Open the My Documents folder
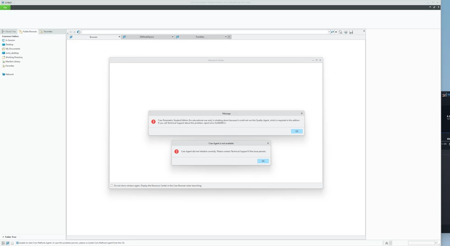Image resolution: width=450 pixels, height=246 pixels. (x=11, y=49)
